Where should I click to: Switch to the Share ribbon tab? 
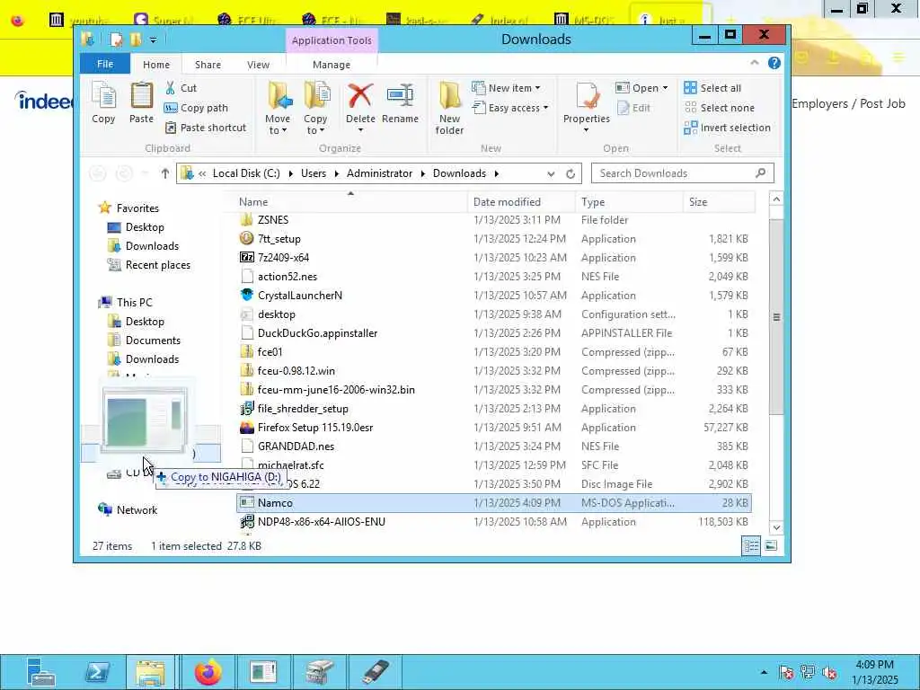click(x=208, y=65)
